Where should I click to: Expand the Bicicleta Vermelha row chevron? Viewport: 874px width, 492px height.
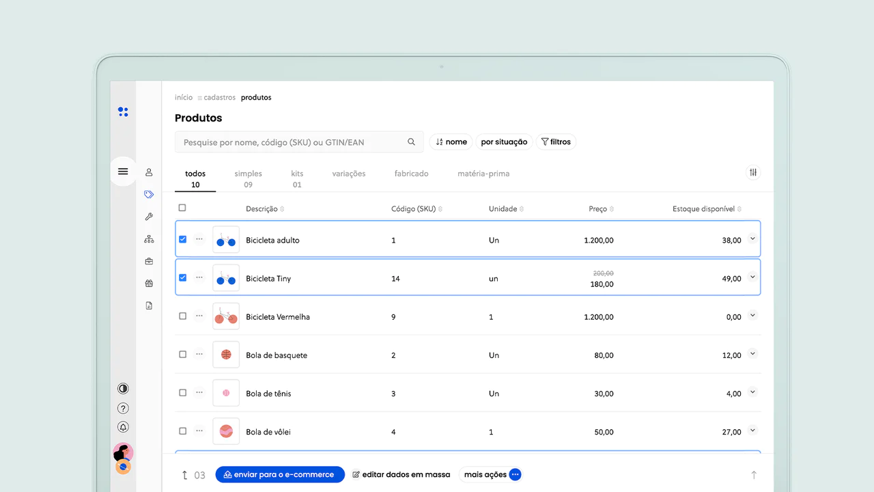tap(752, 315)
